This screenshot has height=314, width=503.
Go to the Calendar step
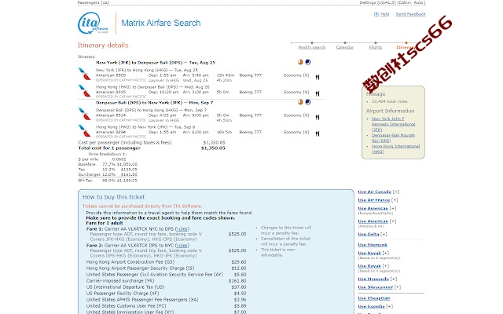(x=345, y=47)
